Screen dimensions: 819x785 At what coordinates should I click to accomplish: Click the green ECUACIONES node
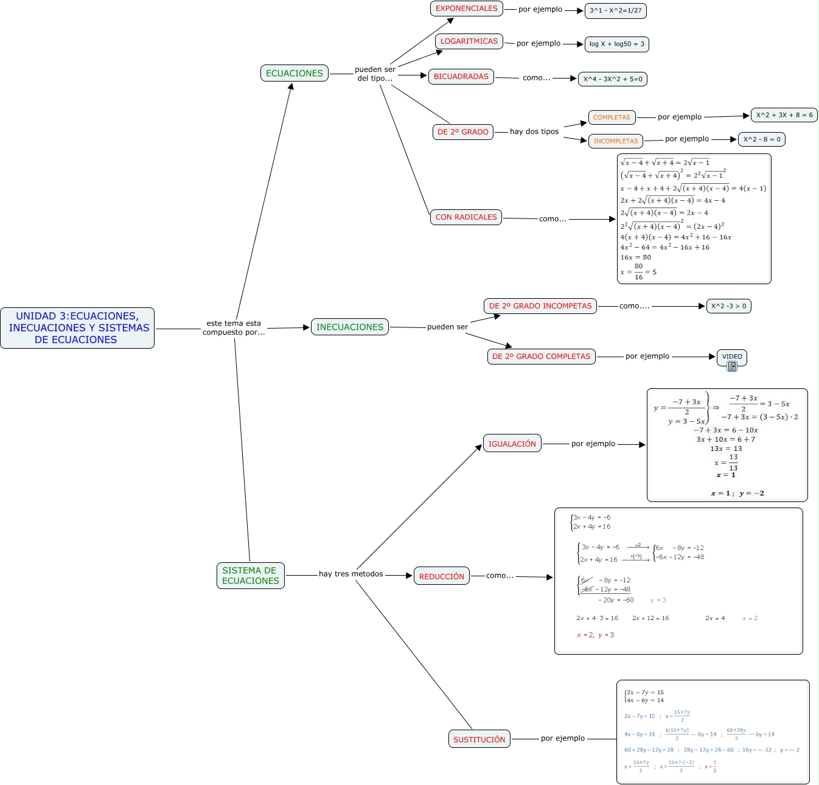tap(294, 73)
